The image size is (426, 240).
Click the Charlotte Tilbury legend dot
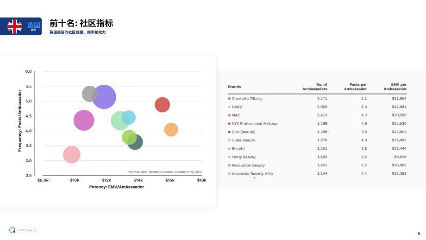point(229,99)
